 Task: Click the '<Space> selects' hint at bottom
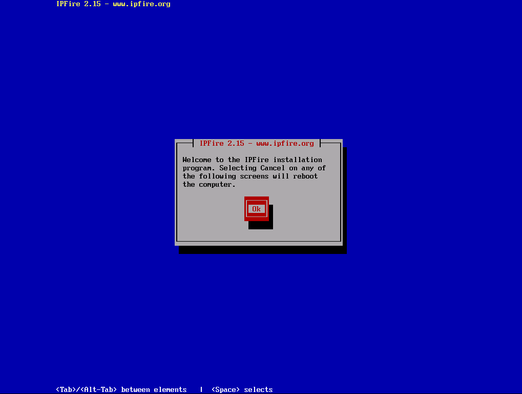[242, 390]
